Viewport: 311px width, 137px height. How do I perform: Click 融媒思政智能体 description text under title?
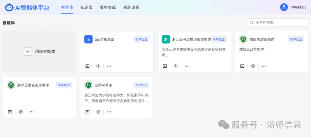point(252,50)
